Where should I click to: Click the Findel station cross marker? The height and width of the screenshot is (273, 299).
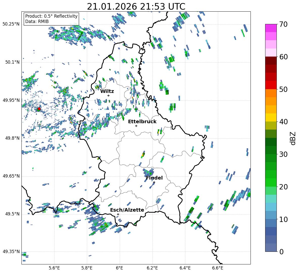(x=154, y=182)
